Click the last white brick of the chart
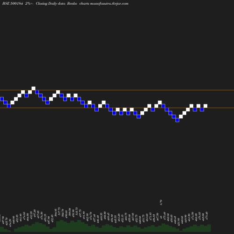Image resolution: width=234 pixels, height=234 pixels. pos(205,106)
